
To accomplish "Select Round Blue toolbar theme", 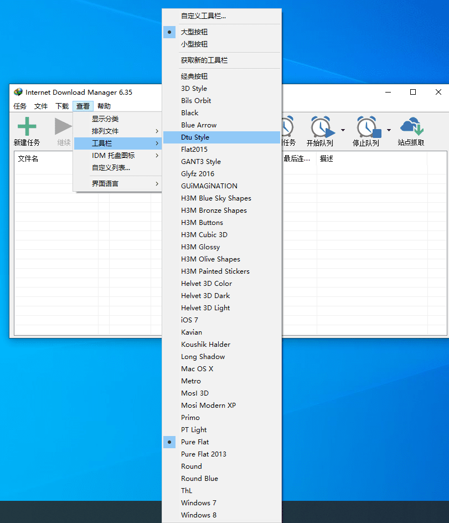I will [x=221, y=478].
